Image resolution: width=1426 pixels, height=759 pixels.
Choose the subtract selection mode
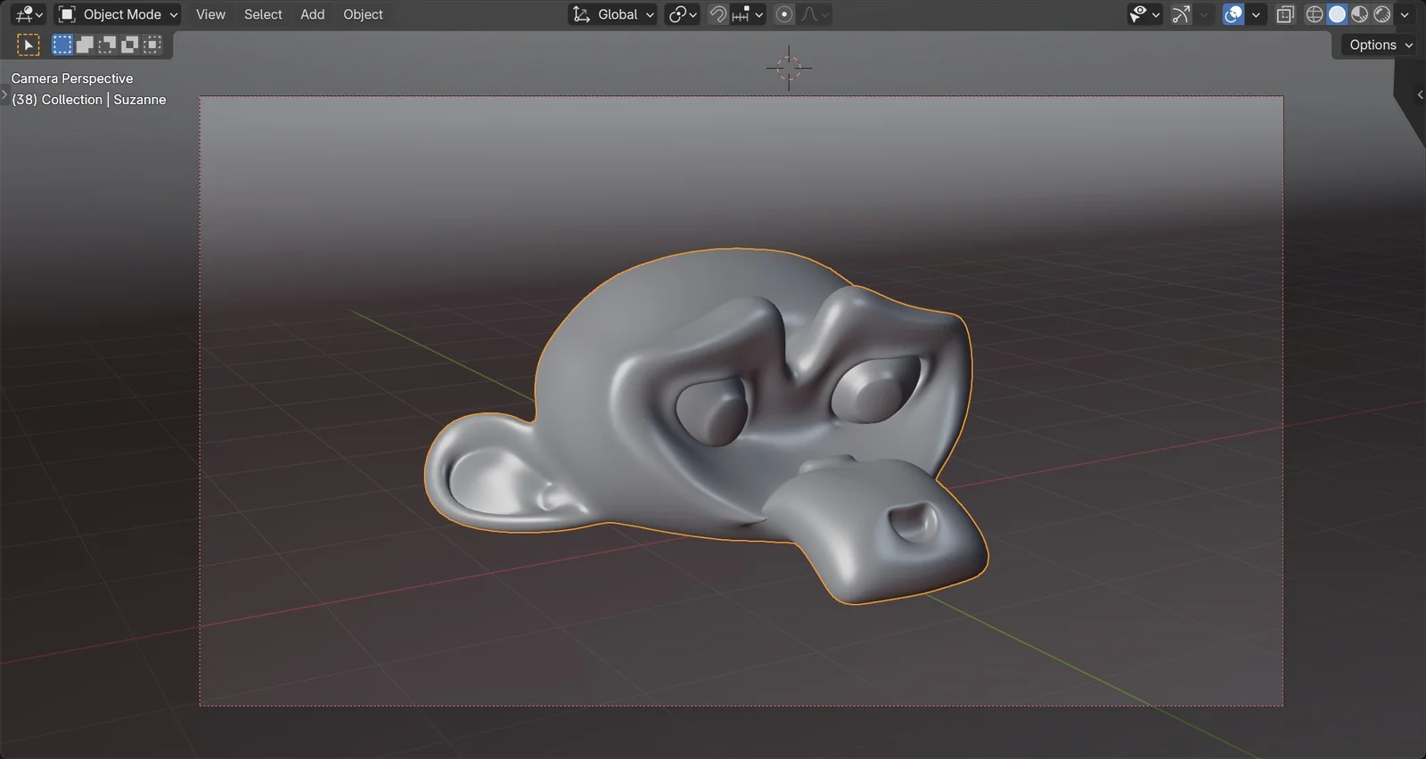[x=107, y=45]
